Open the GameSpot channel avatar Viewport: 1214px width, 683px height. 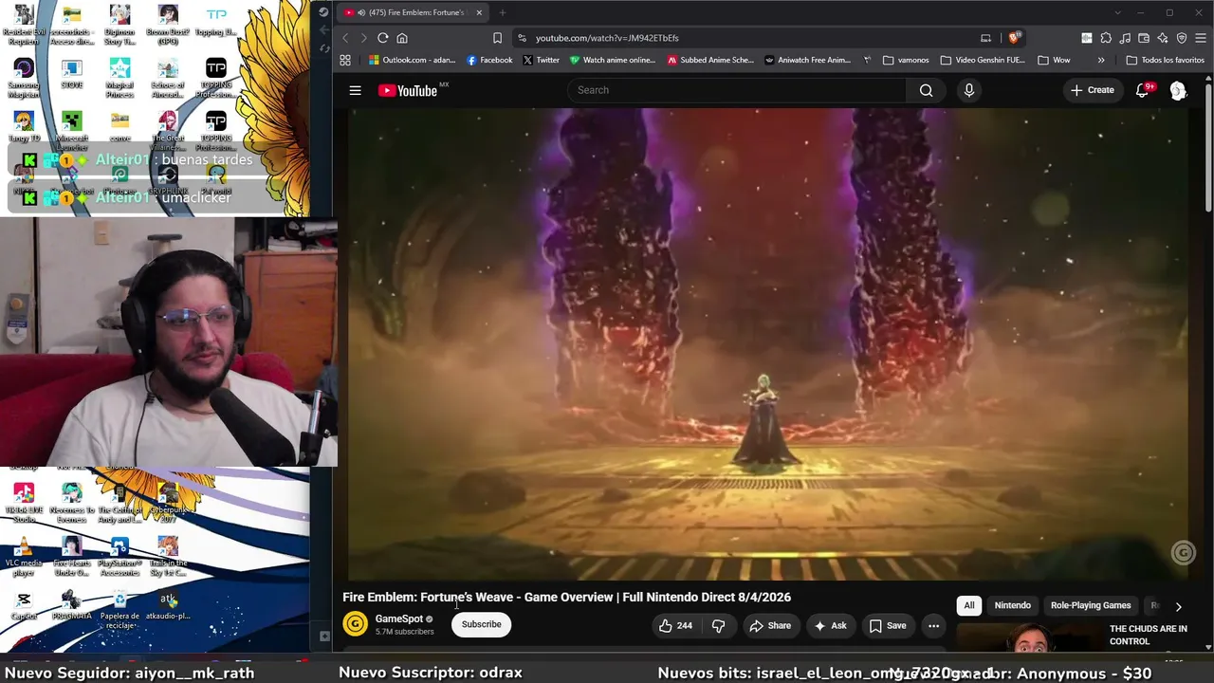(x=355, y=624)
